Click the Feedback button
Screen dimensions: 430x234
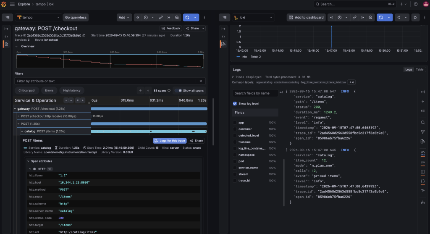(171, 28)
